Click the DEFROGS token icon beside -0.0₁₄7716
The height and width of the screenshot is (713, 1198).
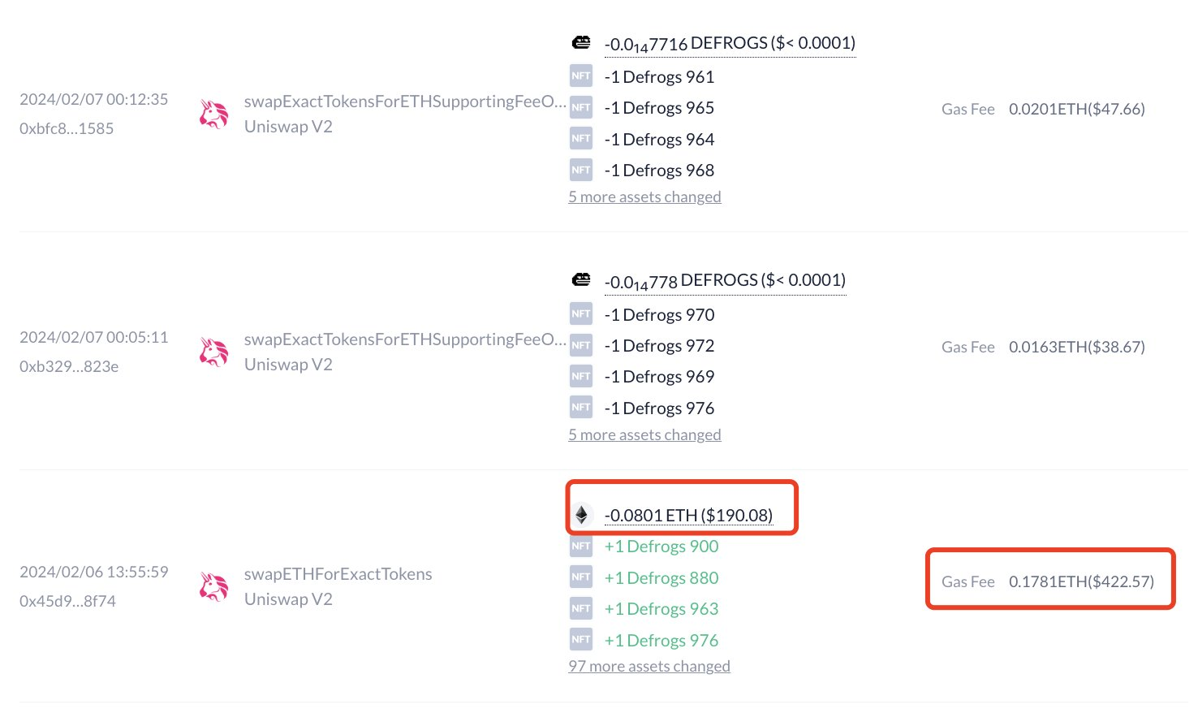581,42
